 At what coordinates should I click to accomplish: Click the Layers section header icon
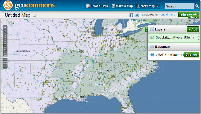coord(152,29)
